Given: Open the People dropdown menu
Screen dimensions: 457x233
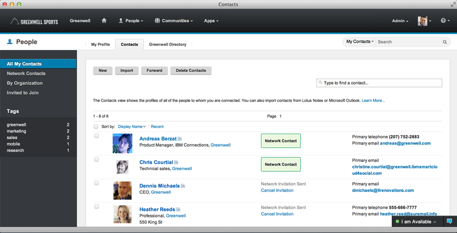Looking at the screenshot, I should click(x=131, y=21).
